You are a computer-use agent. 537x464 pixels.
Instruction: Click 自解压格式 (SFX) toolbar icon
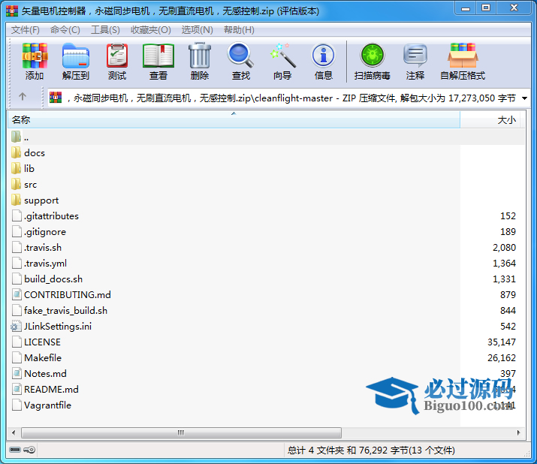coord(463,56)
